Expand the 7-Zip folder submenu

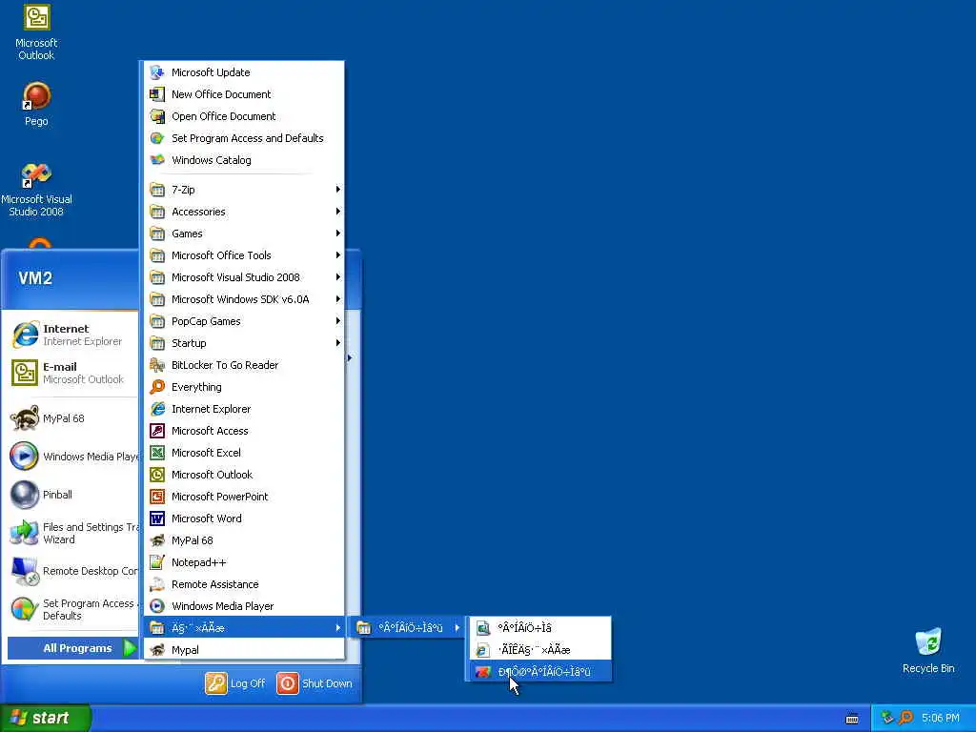(x=244, y=190)
